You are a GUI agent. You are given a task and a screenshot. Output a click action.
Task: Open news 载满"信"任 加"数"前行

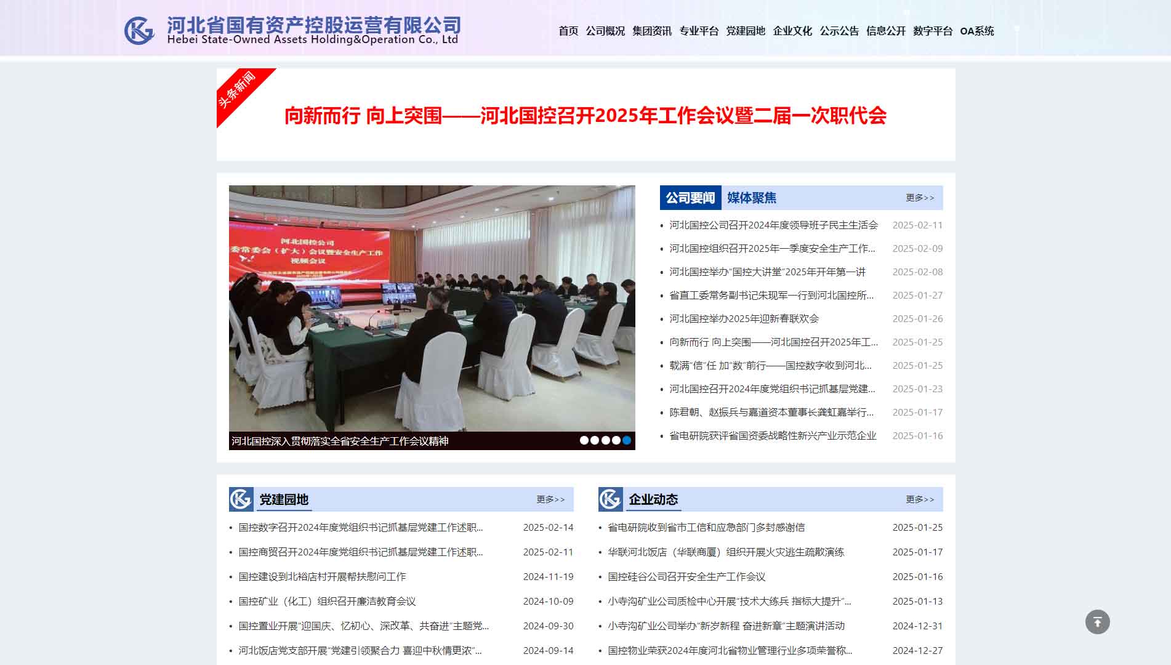point(770,366)
